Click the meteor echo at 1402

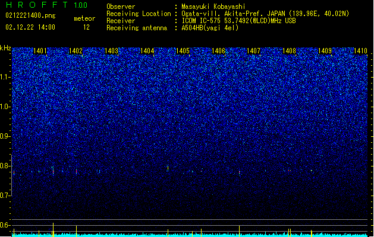(x=76, y=171)
